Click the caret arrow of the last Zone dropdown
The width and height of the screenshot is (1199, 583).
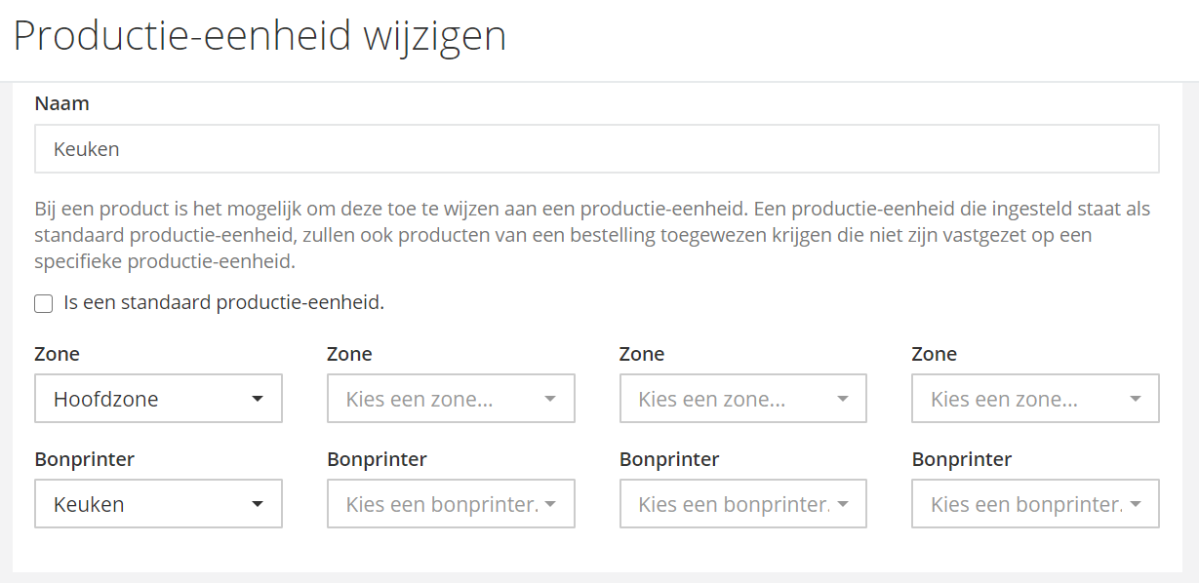coord(1135,399)
